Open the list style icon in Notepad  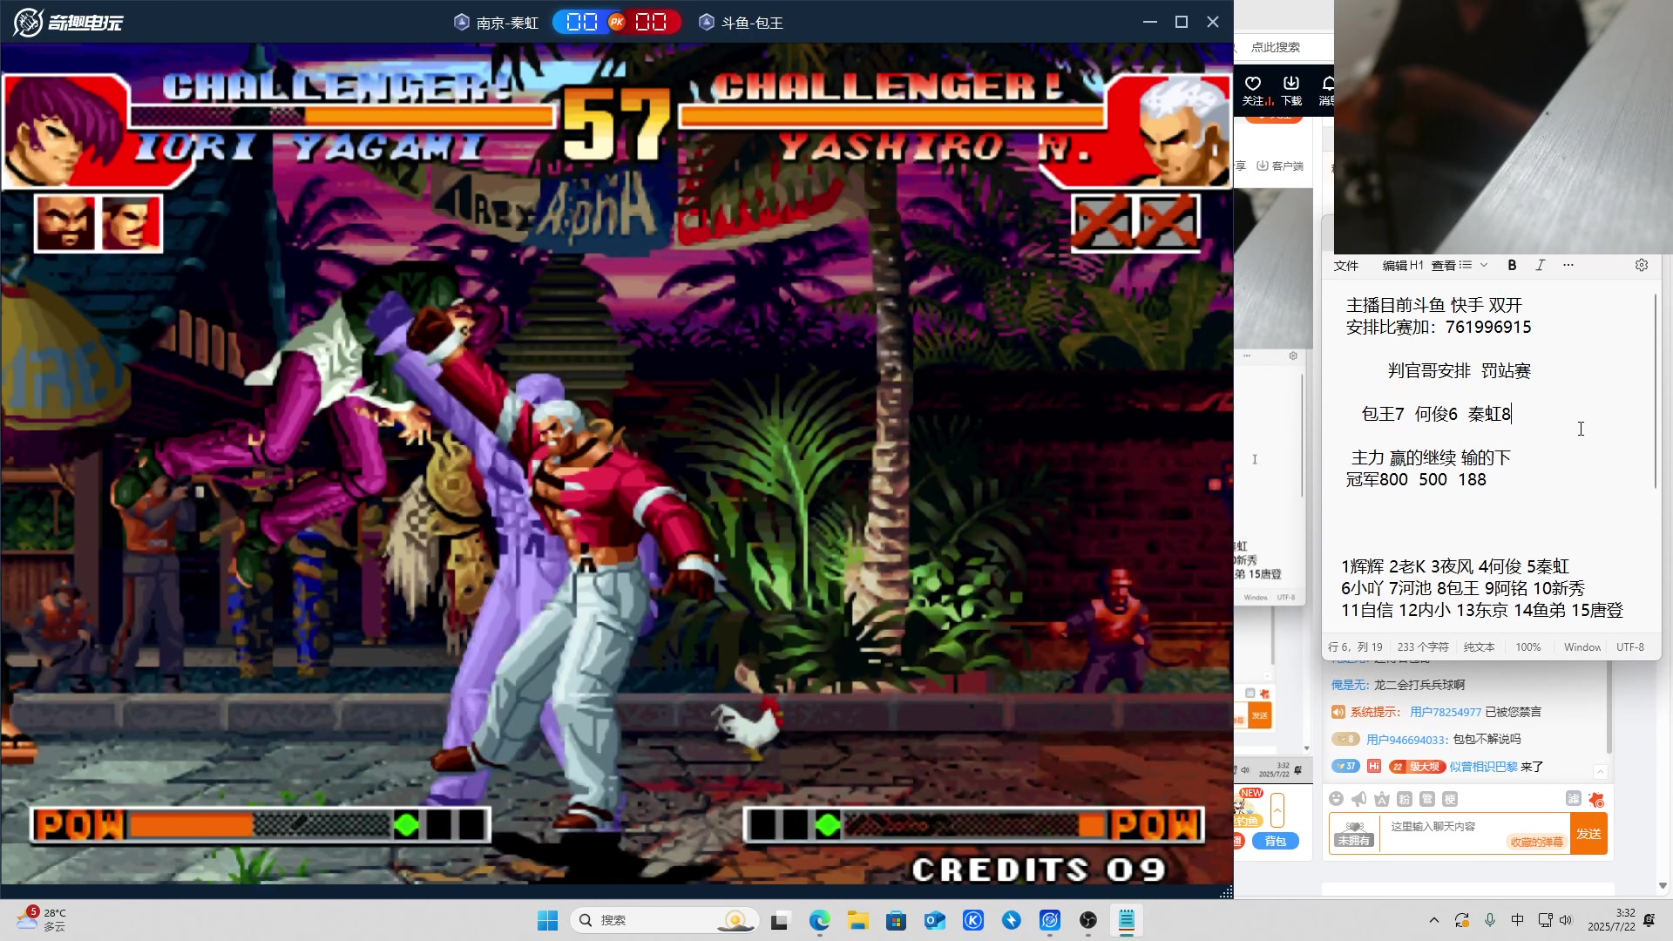[x=1466, y=265]
